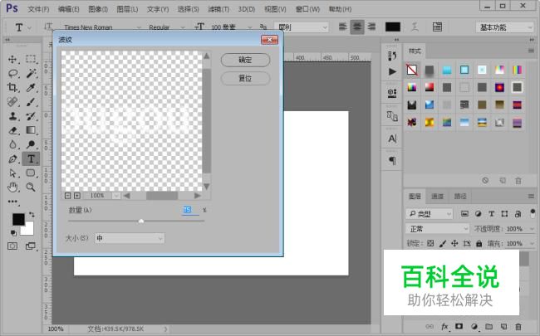540x336 pixels.
Task: Open the anti-aliasing 锐利 dropdown
Action: pos(302,27)
